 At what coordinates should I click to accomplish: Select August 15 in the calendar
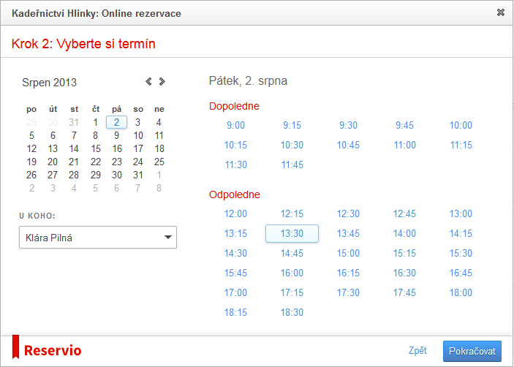tap(95, 148)
